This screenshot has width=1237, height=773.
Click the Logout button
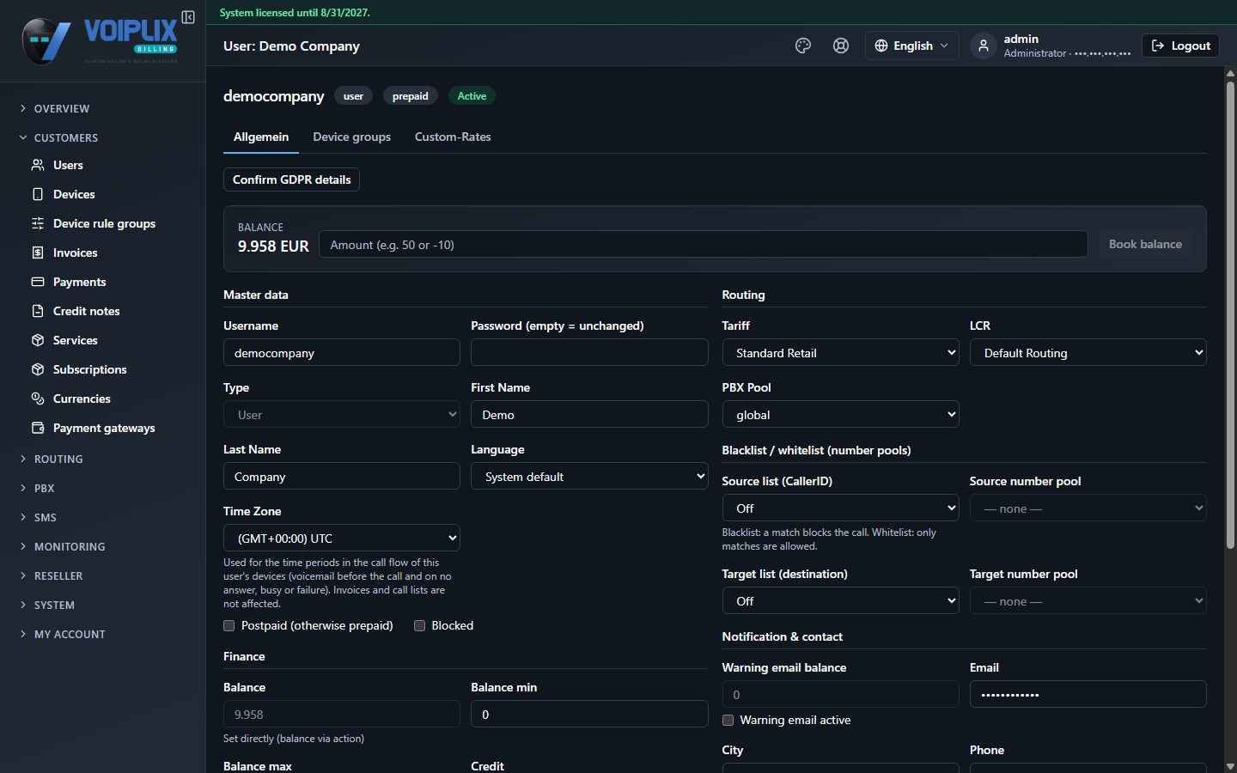tap(1180, 46)
